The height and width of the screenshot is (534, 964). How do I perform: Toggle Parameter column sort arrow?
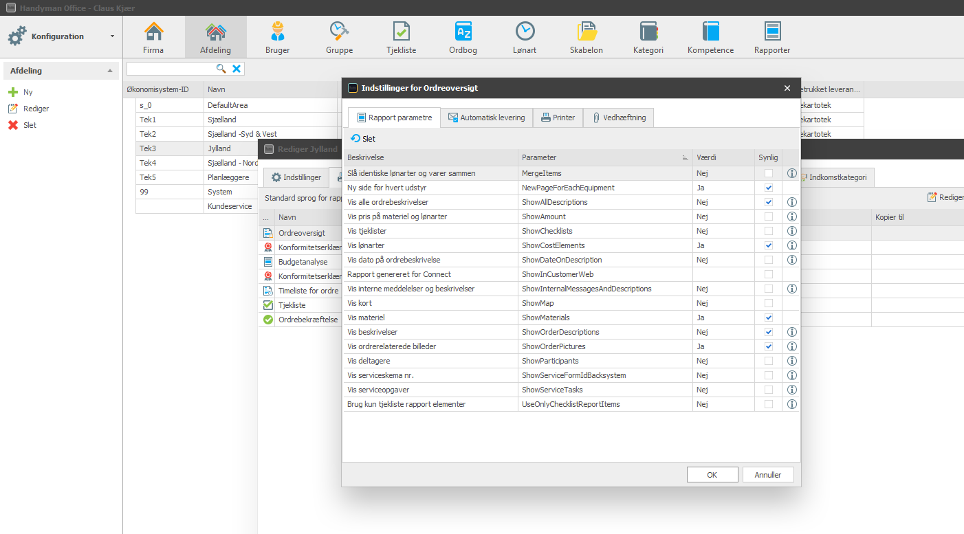point(684,157)
